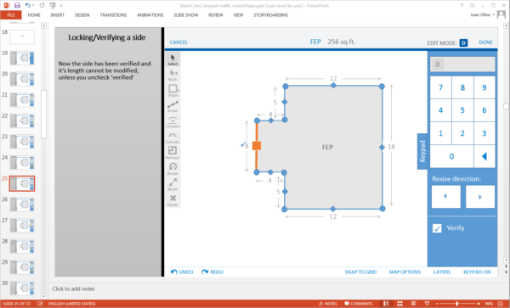Open the STORYBOARDING ribbon tab
The width and height of the screenshot is (510, 308).
(x=270, y=15)
